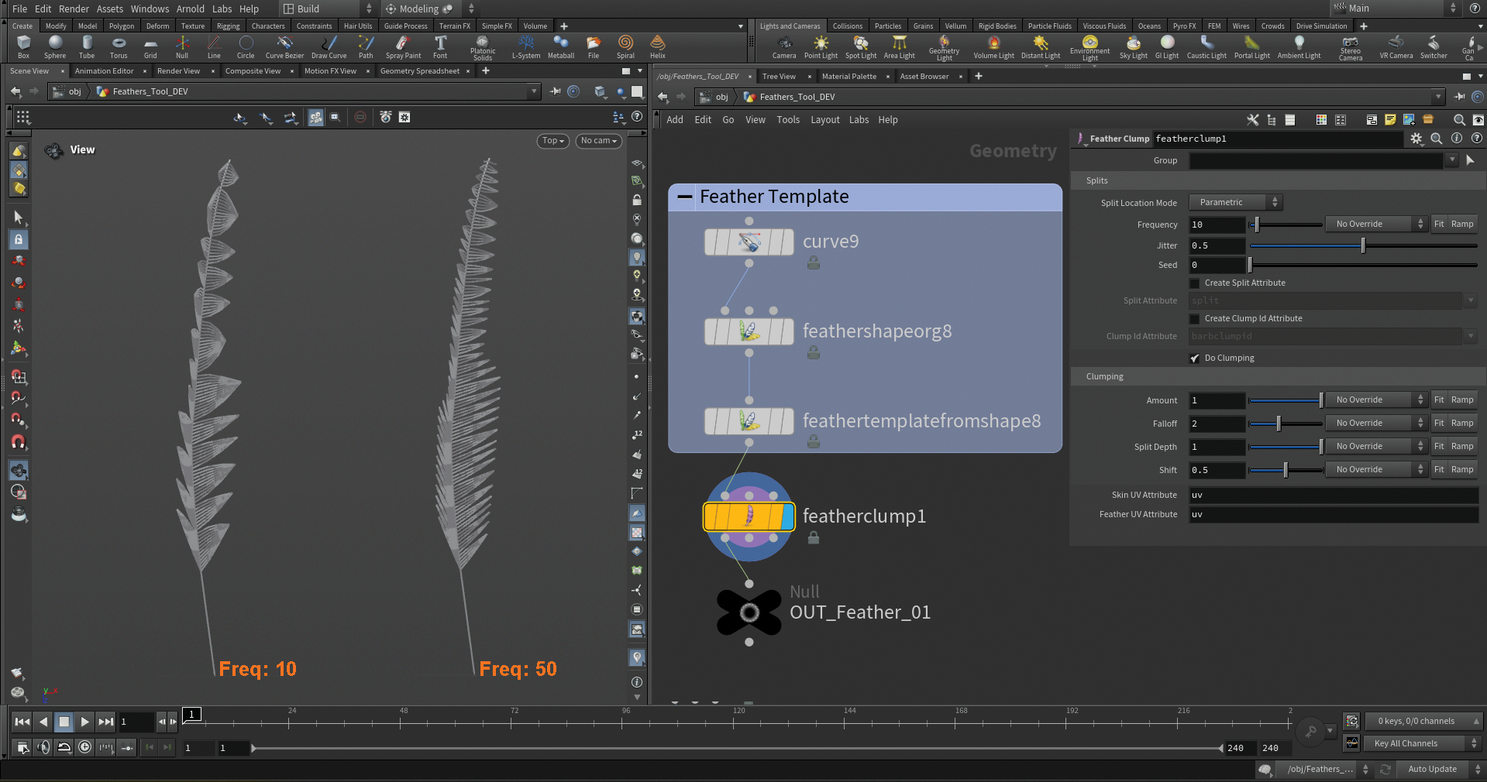Select the OUT_Feather_01 null node
Screen dimensions: 1487x782
(x=749, y=612)
